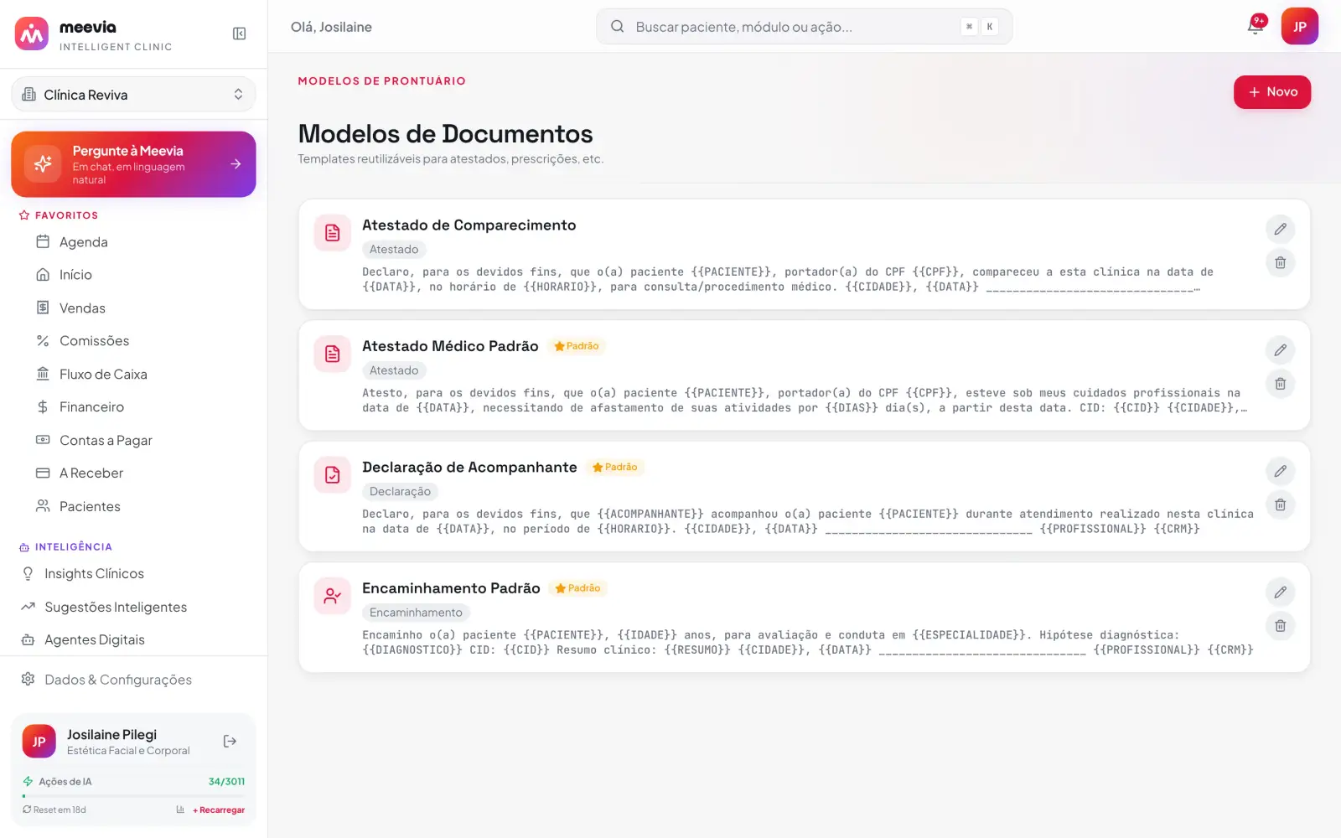Viewport: 1341px width, 838px height.
Task: Delete Atestado Médico Padrão template
Action: tap(1281, 384)
